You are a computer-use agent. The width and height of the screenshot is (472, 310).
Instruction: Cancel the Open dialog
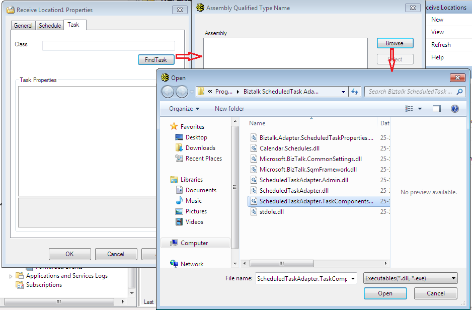click(436, 293)
